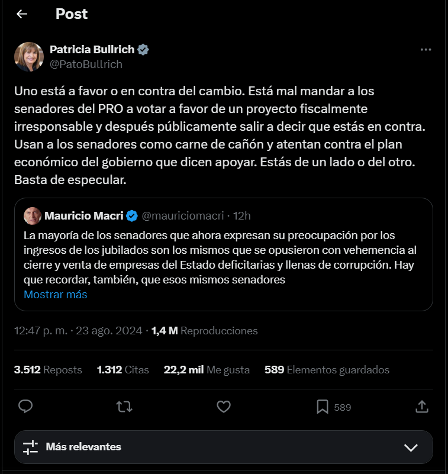Image resolution: width=448 pixels, height=474 pixels.
Task: Like the post with the heart icon
Action: click(223, 407)
